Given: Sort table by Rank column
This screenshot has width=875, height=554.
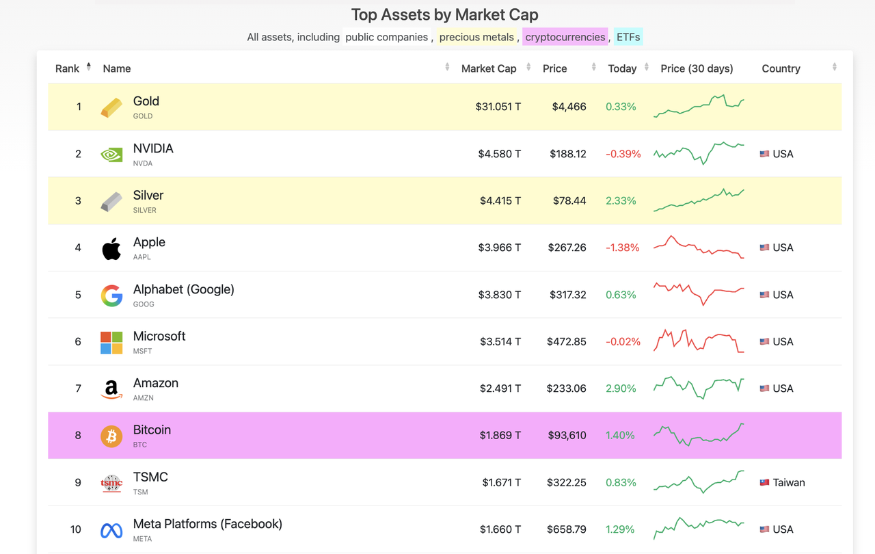Looking at the screenshot, I should pyautogui.click(x=68, y=68).
